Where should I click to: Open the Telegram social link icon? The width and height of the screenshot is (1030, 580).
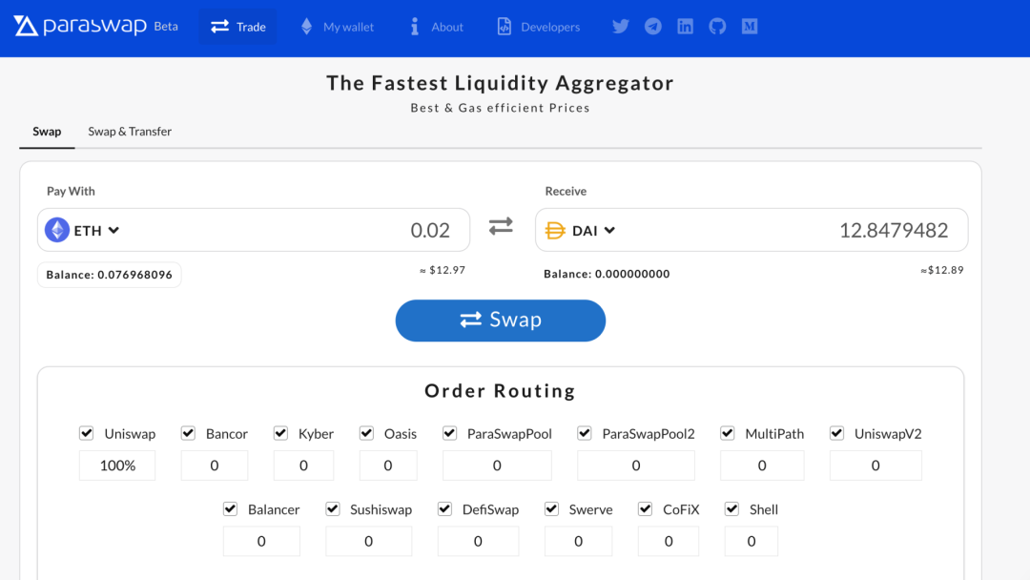[x=653, y=27]
